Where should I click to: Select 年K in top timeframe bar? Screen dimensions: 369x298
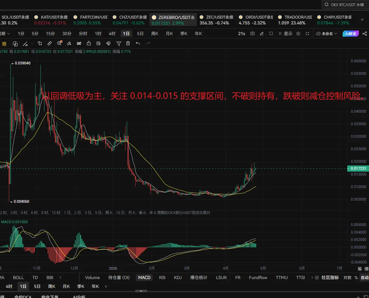[198, 34]
